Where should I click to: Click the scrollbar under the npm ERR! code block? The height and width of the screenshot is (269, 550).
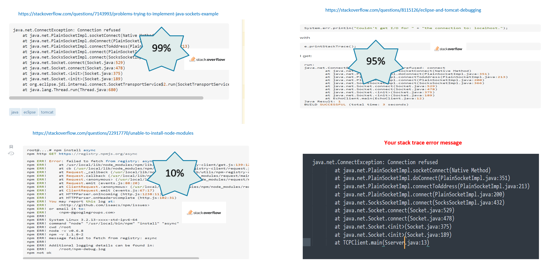[x=111, y=258]
